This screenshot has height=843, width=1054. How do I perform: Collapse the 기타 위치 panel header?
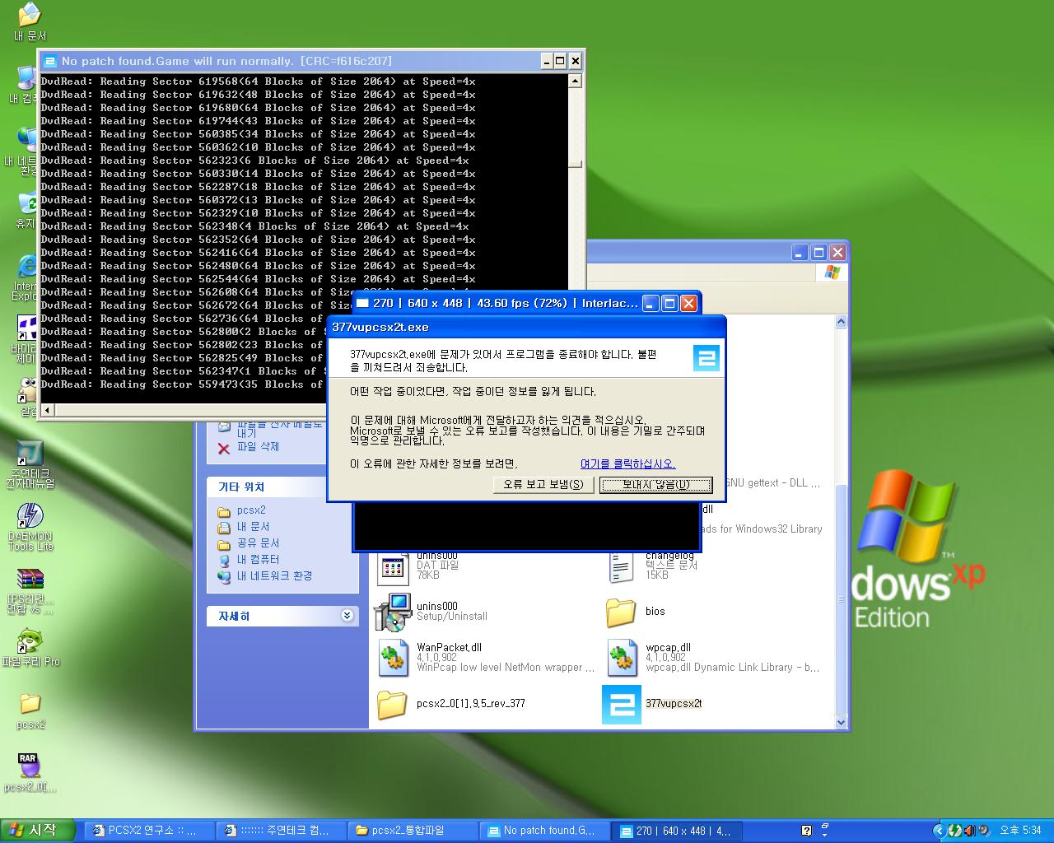click(x=282, y=487)
